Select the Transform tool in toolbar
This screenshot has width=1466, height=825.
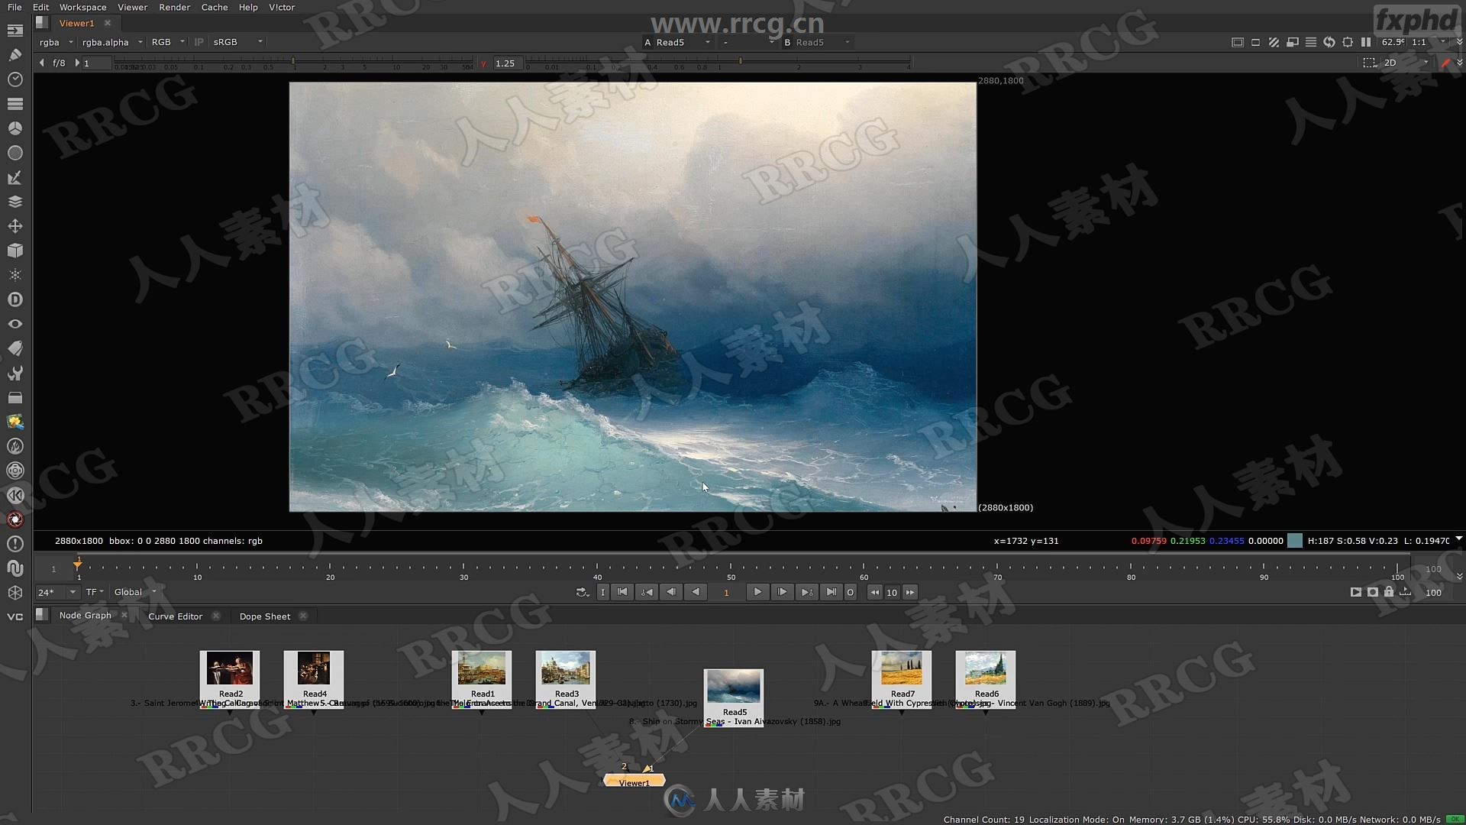(14, 225)
